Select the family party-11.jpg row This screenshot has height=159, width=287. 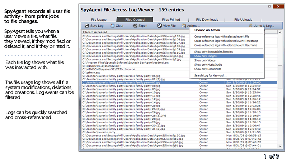tap(180, 96)
